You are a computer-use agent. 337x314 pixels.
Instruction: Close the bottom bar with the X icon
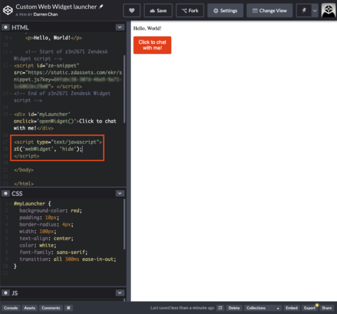69,308
